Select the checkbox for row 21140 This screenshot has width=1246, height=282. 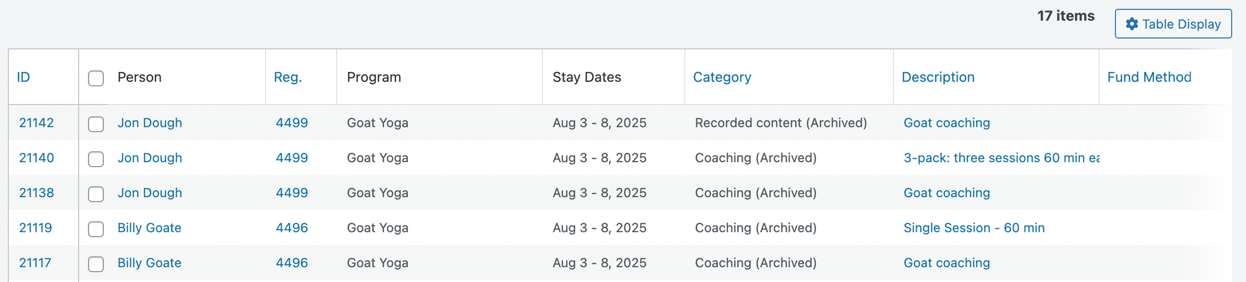(96, 159)
